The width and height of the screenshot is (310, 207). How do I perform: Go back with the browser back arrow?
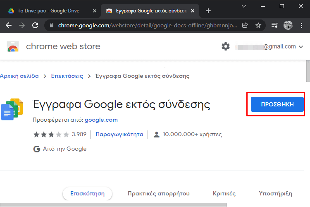coord(9,25)
